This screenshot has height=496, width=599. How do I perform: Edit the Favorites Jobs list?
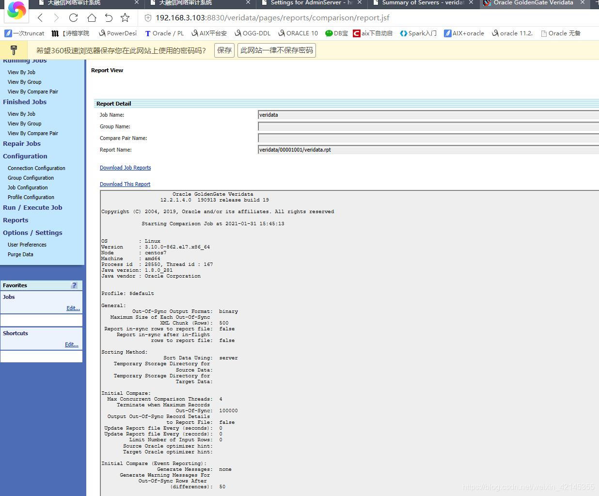pos(73,308)
